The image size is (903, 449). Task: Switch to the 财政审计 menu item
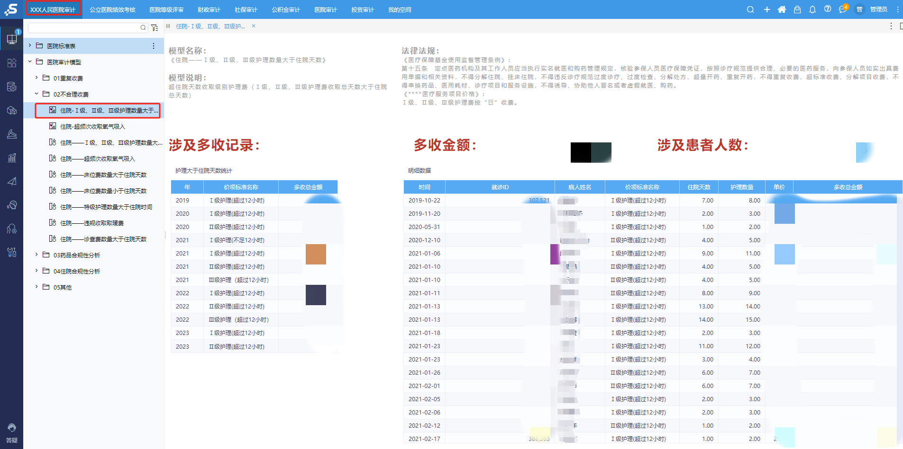click(x=210, y=9)
